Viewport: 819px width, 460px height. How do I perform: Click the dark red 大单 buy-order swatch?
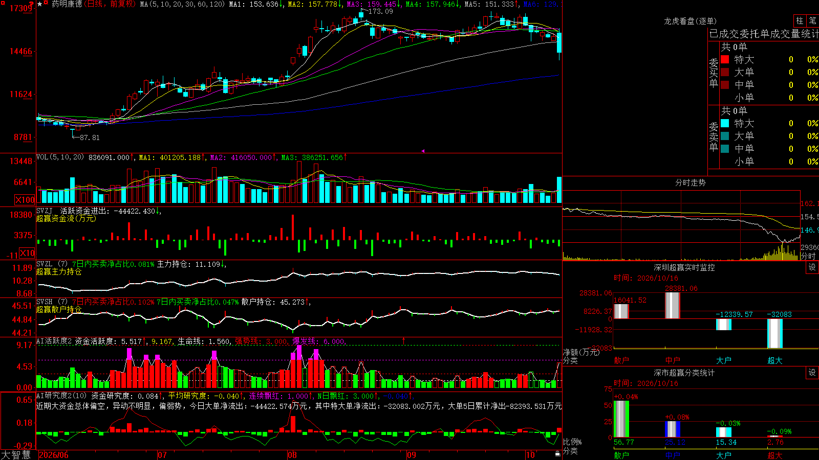tap(725, 72)
